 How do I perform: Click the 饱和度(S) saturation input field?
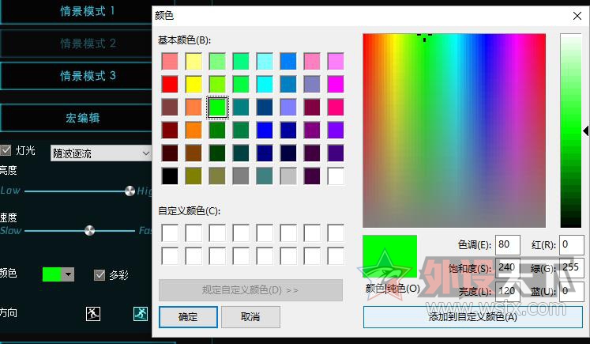coord(508,268)
